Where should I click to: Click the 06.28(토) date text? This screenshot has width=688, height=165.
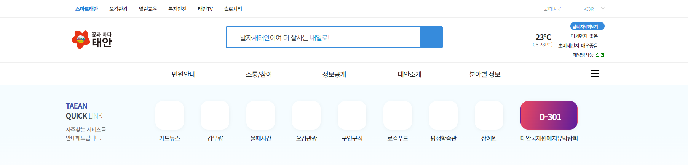click(x=543, y=45)
